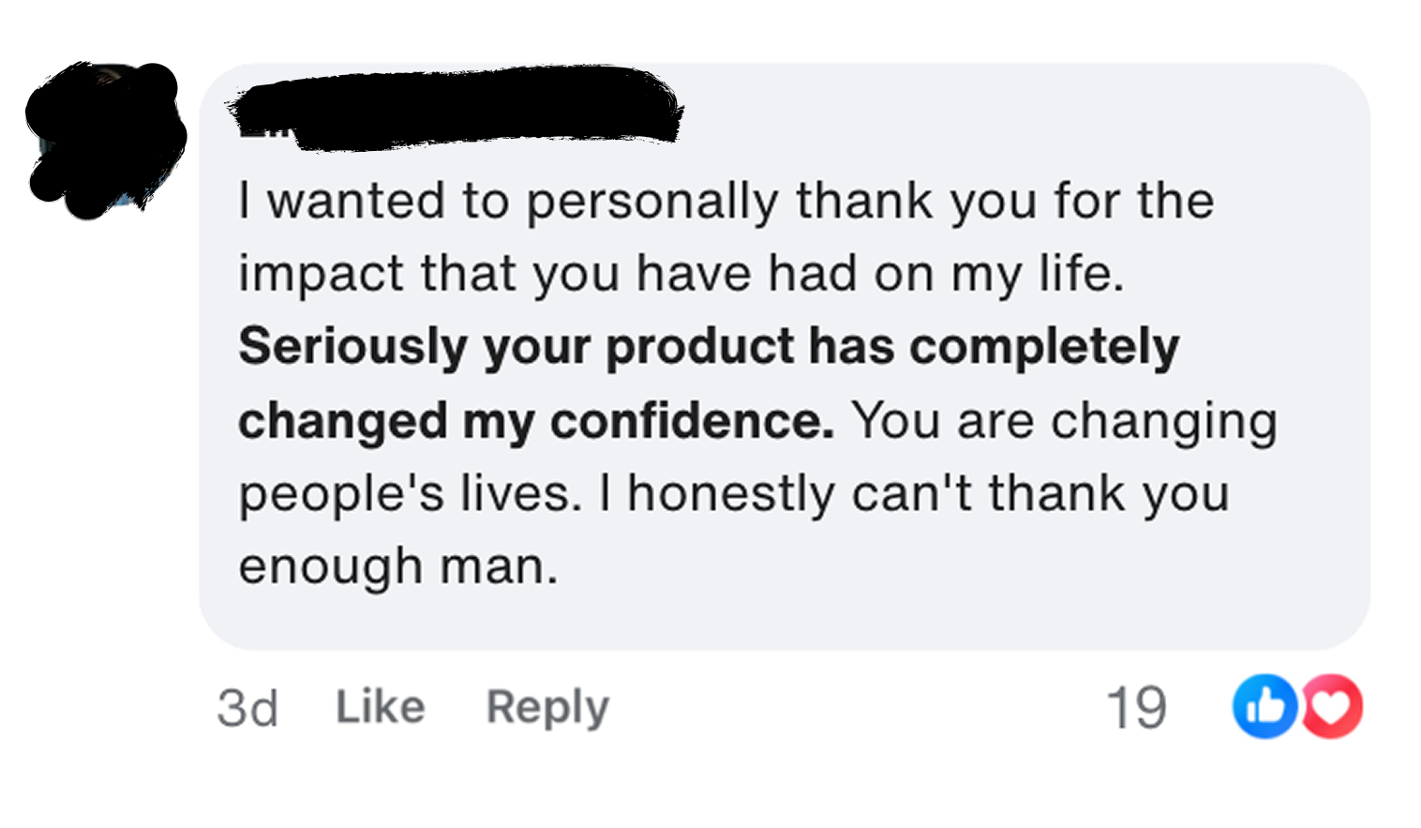Click the bold text "changed my confidence."
The height and width of the screenshot is (828, 1421).
pyautogui.click(x=535, y=420)
